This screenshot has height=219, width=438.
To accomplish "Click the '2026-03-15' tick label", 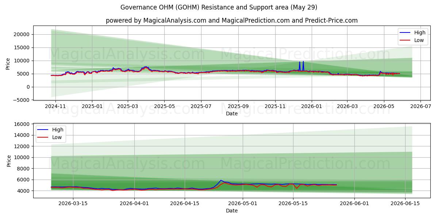I will [73, 203].
